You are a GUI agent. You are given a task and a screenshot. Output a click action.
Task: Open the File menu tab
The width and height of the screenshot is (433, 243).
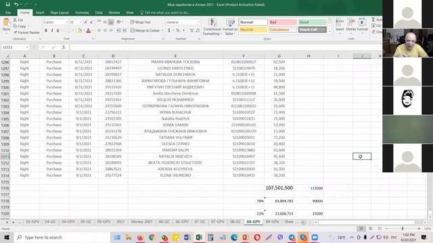click(x=8, y=13)
